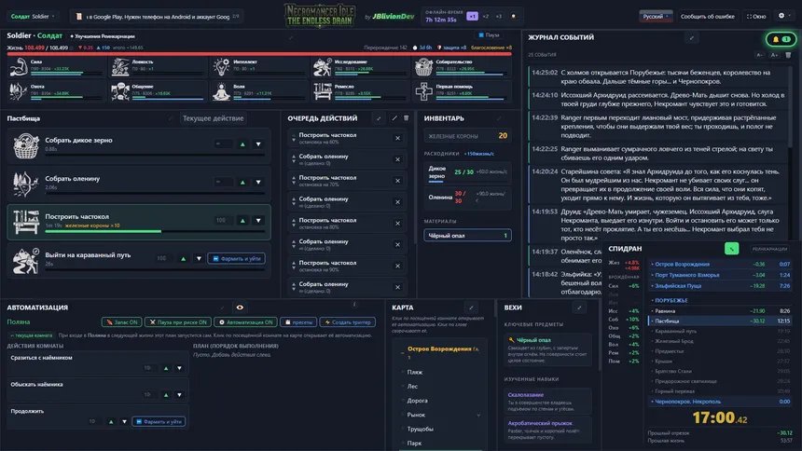802x451 pixels.
Task: Click the workbench icon of Построить частокол
Action: [x=26, y=222]
